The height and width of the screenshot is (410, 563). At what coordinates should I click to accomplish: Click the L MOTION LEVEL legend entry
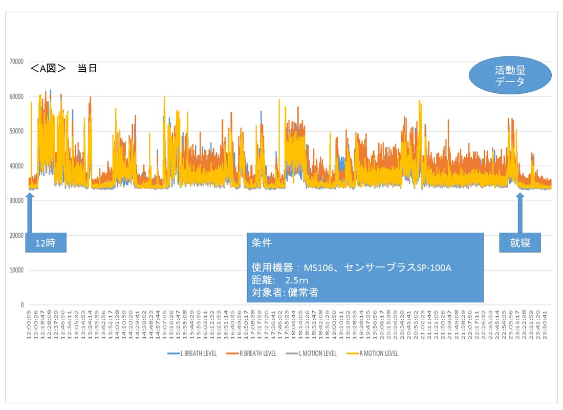pos(311,354)
